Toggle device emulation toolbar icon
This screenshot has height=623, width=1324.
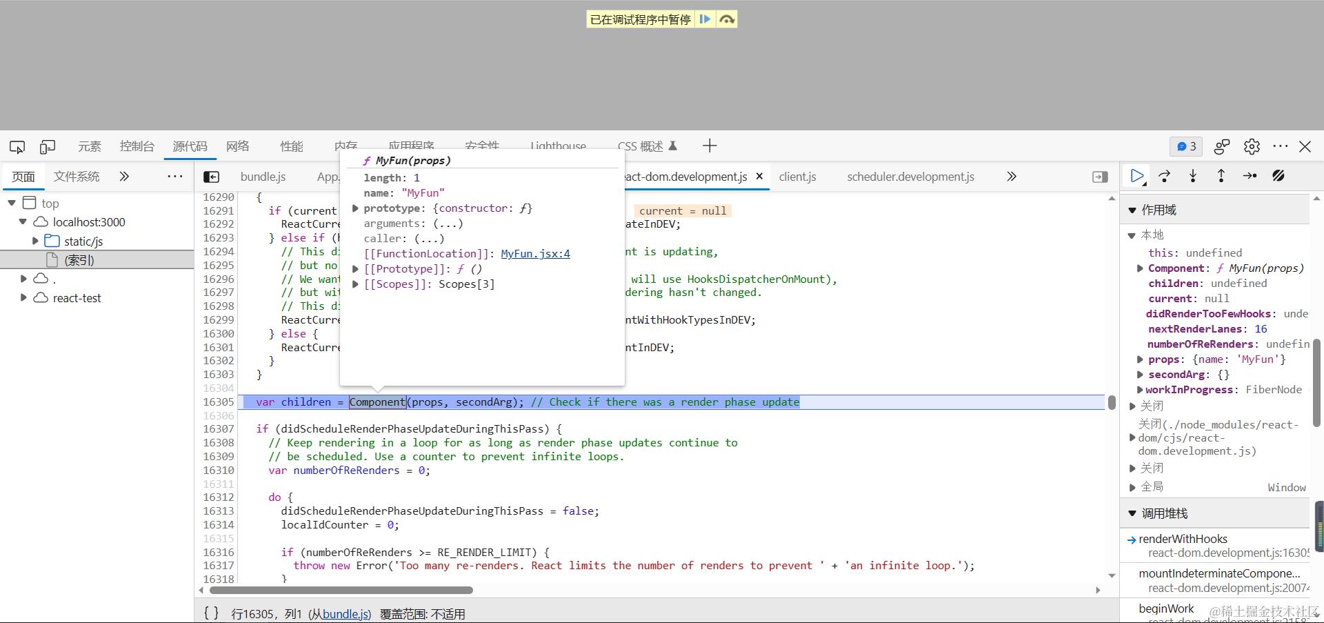[48, 146]
